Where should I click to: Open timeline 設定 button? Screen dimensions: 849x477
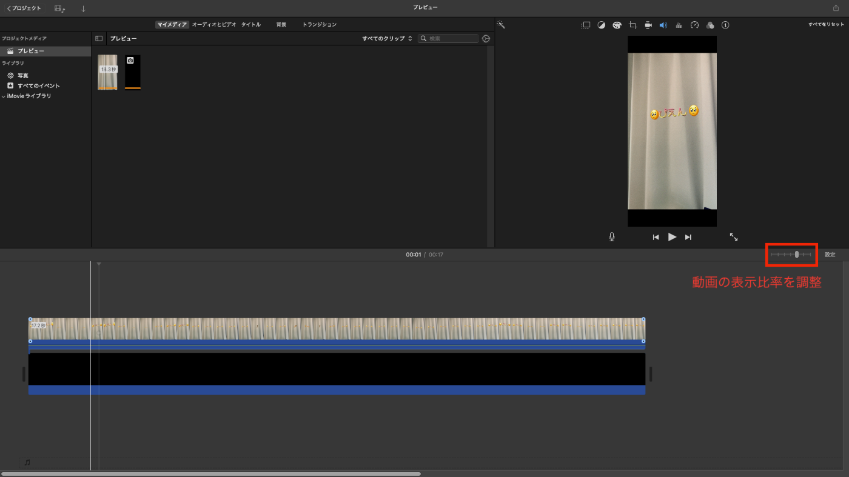(830, 255)
